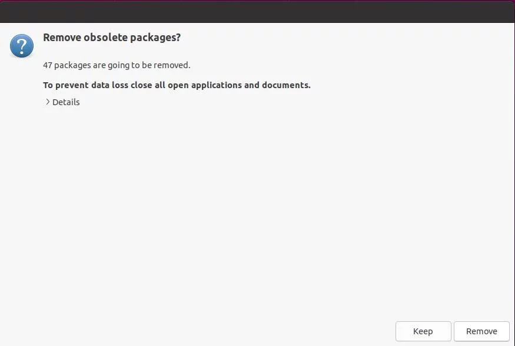Click the Details label text
The width and height of the screenshot is (515, 346).
[66, 102]
